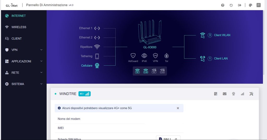This screenshot has height=140, width=267.
Task: Click the Client LAN device icon
Action: click(x=203, y=59)
